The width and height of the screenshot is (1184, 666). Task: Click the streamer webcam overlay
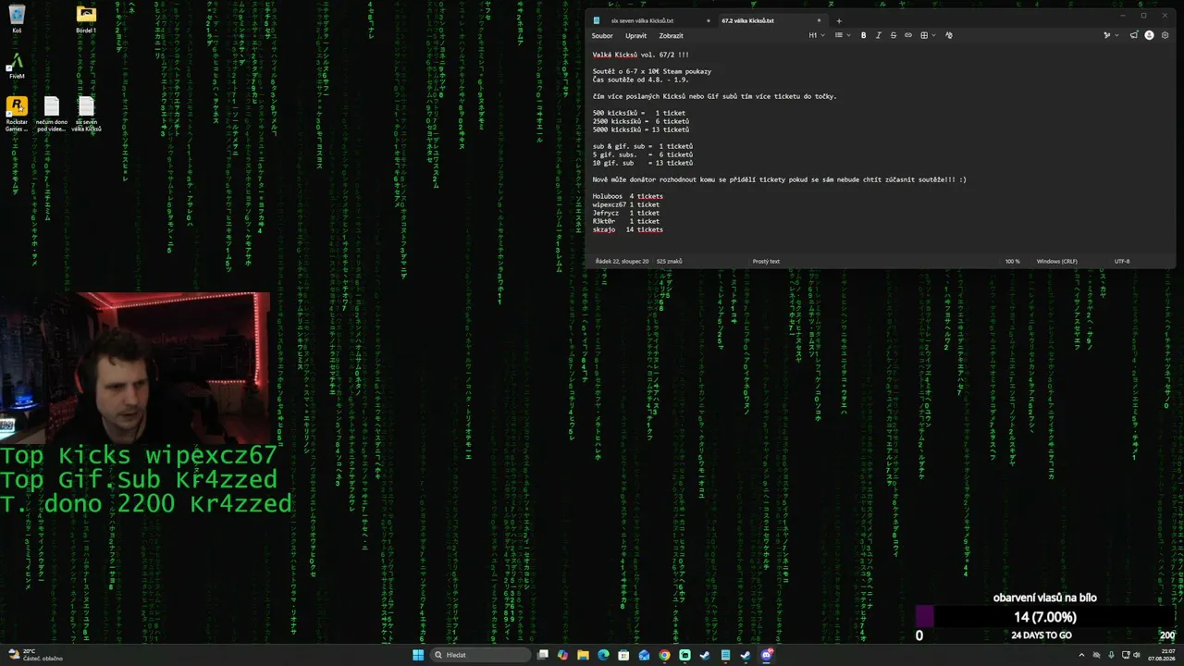click(x=135, y=368)
